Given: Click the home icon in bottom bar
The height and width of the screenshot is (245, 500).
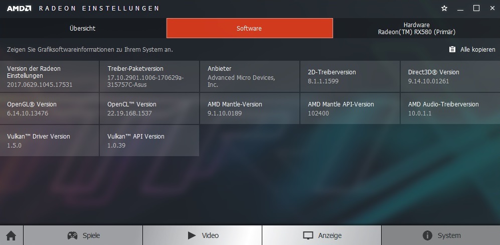Looking at the screenshot, I should pos(11,236).
